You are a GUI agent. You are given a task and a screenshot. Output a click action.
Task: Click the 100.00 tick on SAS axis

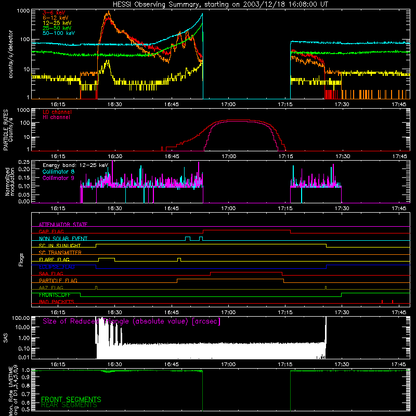[x=21, y=318]
